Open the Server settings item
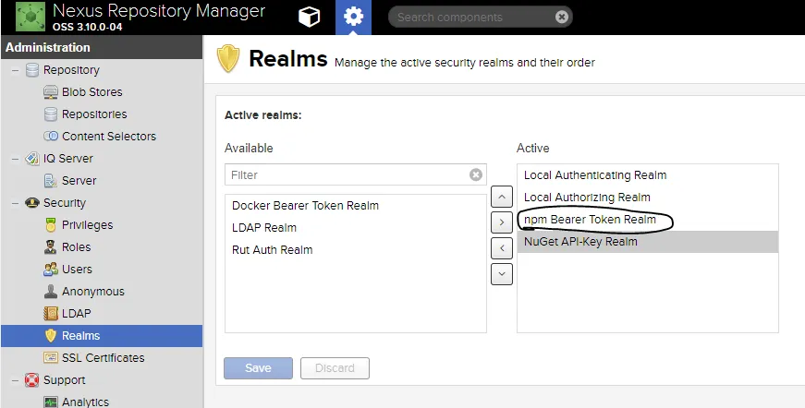Viewport: 805px width, 408px height. (x=79, y=180)
